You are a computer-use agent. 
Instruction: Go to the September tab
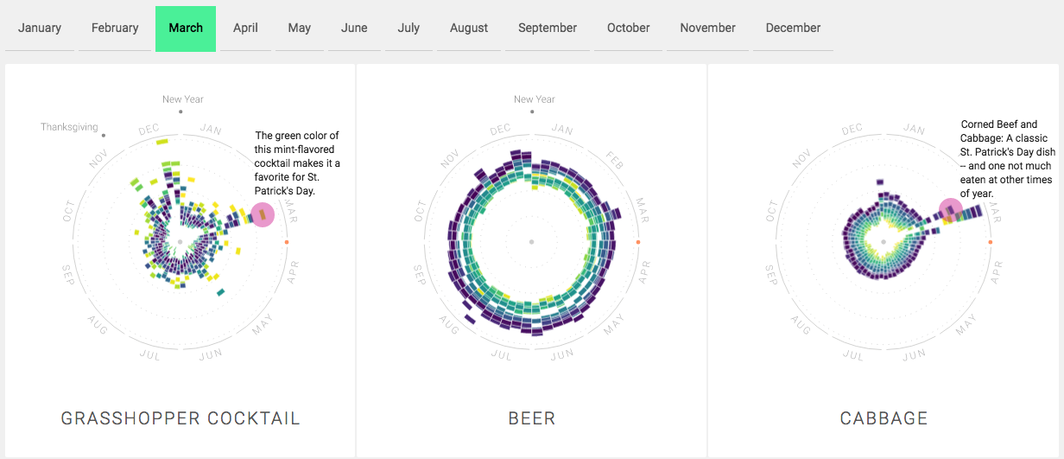[x=548, y=28]
